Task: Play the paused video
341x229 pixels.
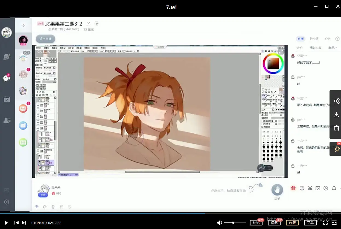Action: coord(6,223)
